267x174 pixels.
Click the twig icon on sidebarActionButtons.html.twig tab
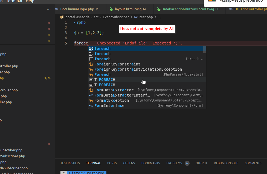click(159, 9)
